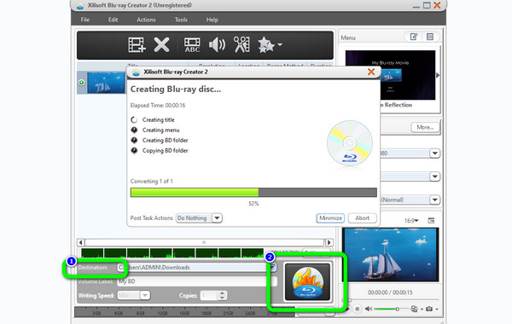Click the stop playback button
This screenshot has height=324, width=512.
[x=358, y=309]
